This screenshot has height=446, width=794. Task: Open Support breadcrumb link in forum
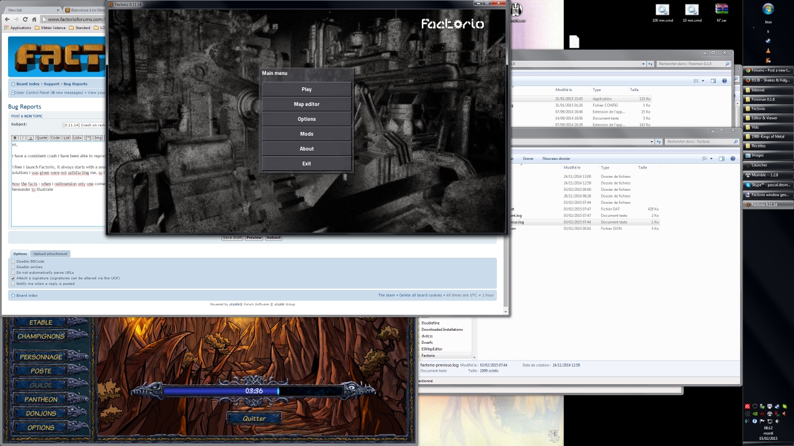point(51,84)
